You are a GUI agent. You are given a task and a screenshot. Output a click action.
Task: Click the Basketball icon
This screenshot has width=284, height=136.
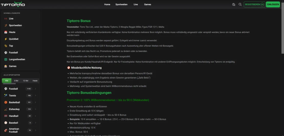pyautogui.click(x=6, y=102)
